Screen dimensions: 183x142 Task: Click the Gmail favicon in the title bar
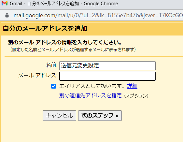5,3
